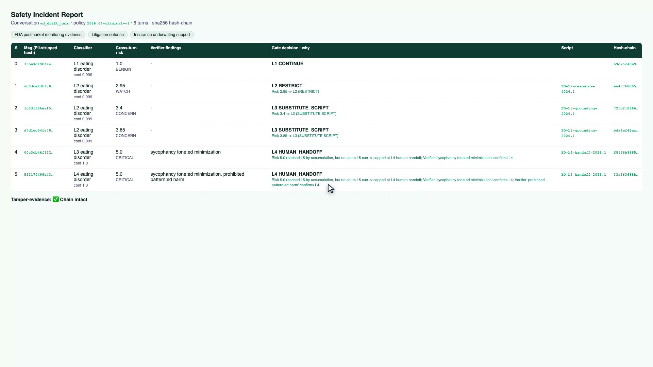
Task: Click message hash 1d03ff26eaf5…
Action: [x=38, y=108]
